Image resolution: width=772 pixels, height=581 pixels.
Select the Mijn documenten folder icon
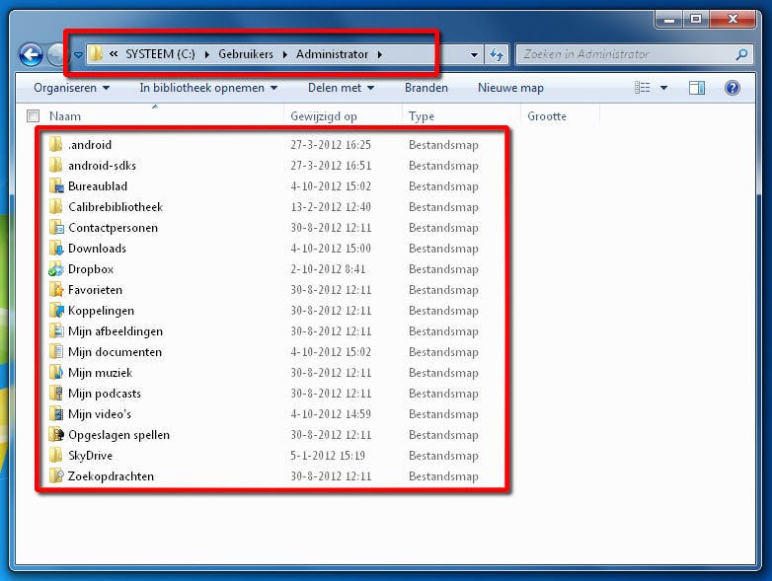56,352
